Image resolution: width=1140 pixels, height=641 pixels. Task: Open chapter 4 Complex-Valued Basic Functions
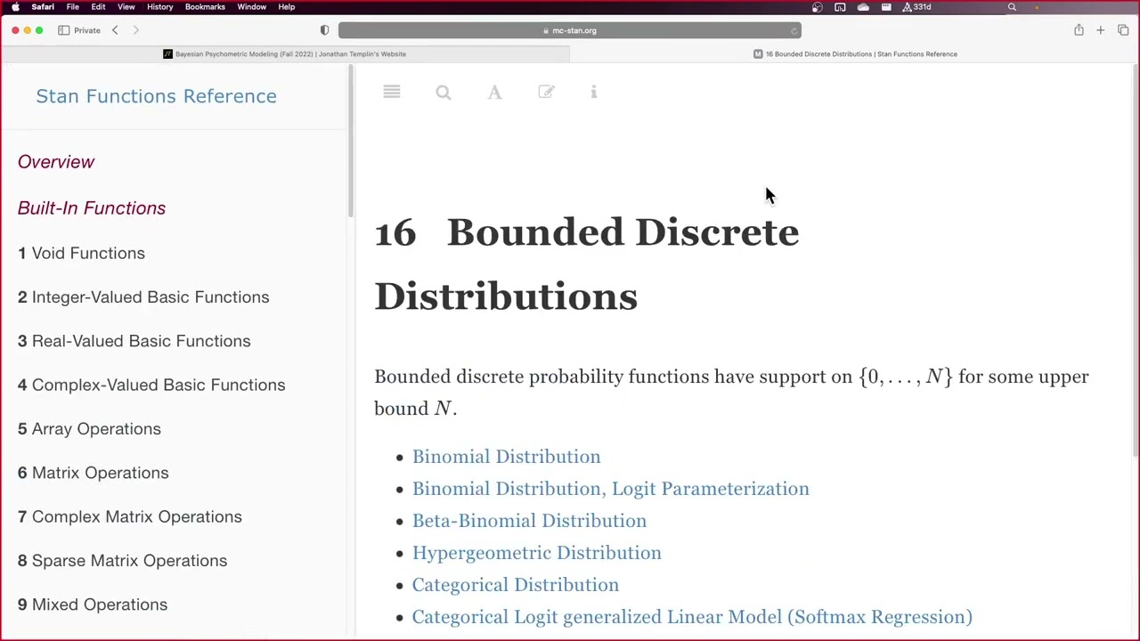coord(151,385)
